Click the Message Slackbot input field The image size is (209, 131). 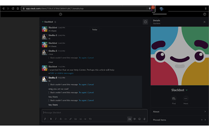coord(95,113)
